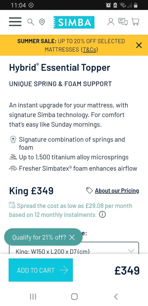
Task: Open the store locator pin icon
Action: [42, 22]
